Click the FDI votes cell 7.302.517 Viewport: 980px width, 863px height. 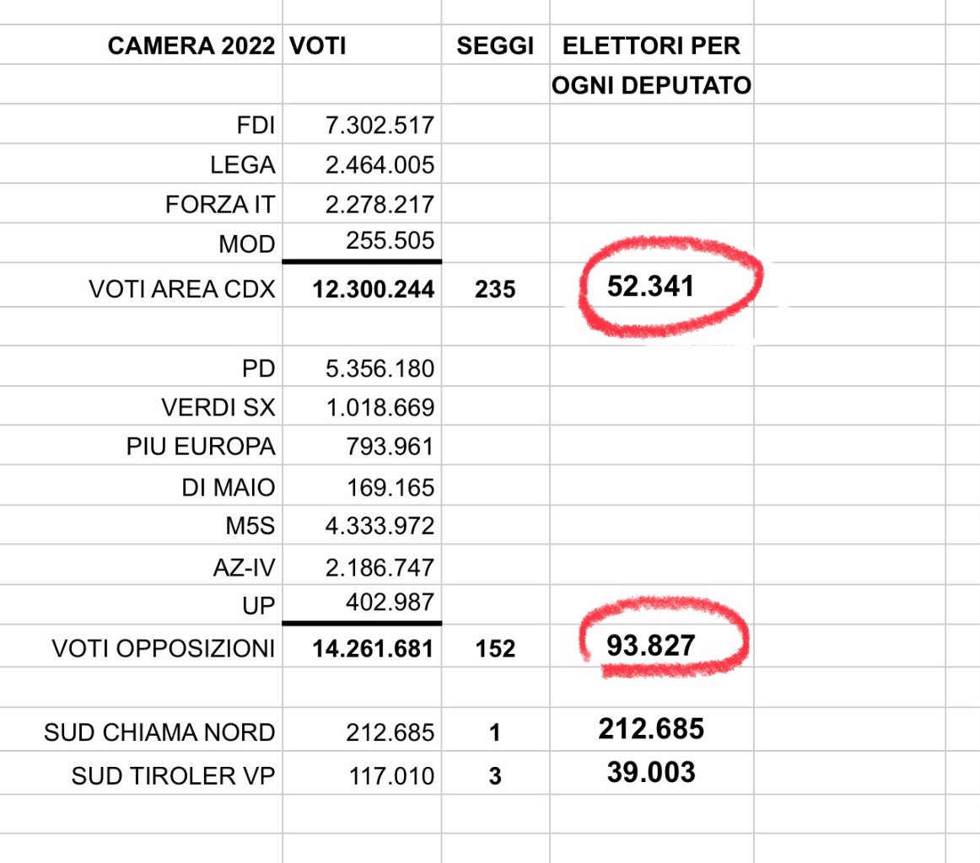(x=362, y=124)
